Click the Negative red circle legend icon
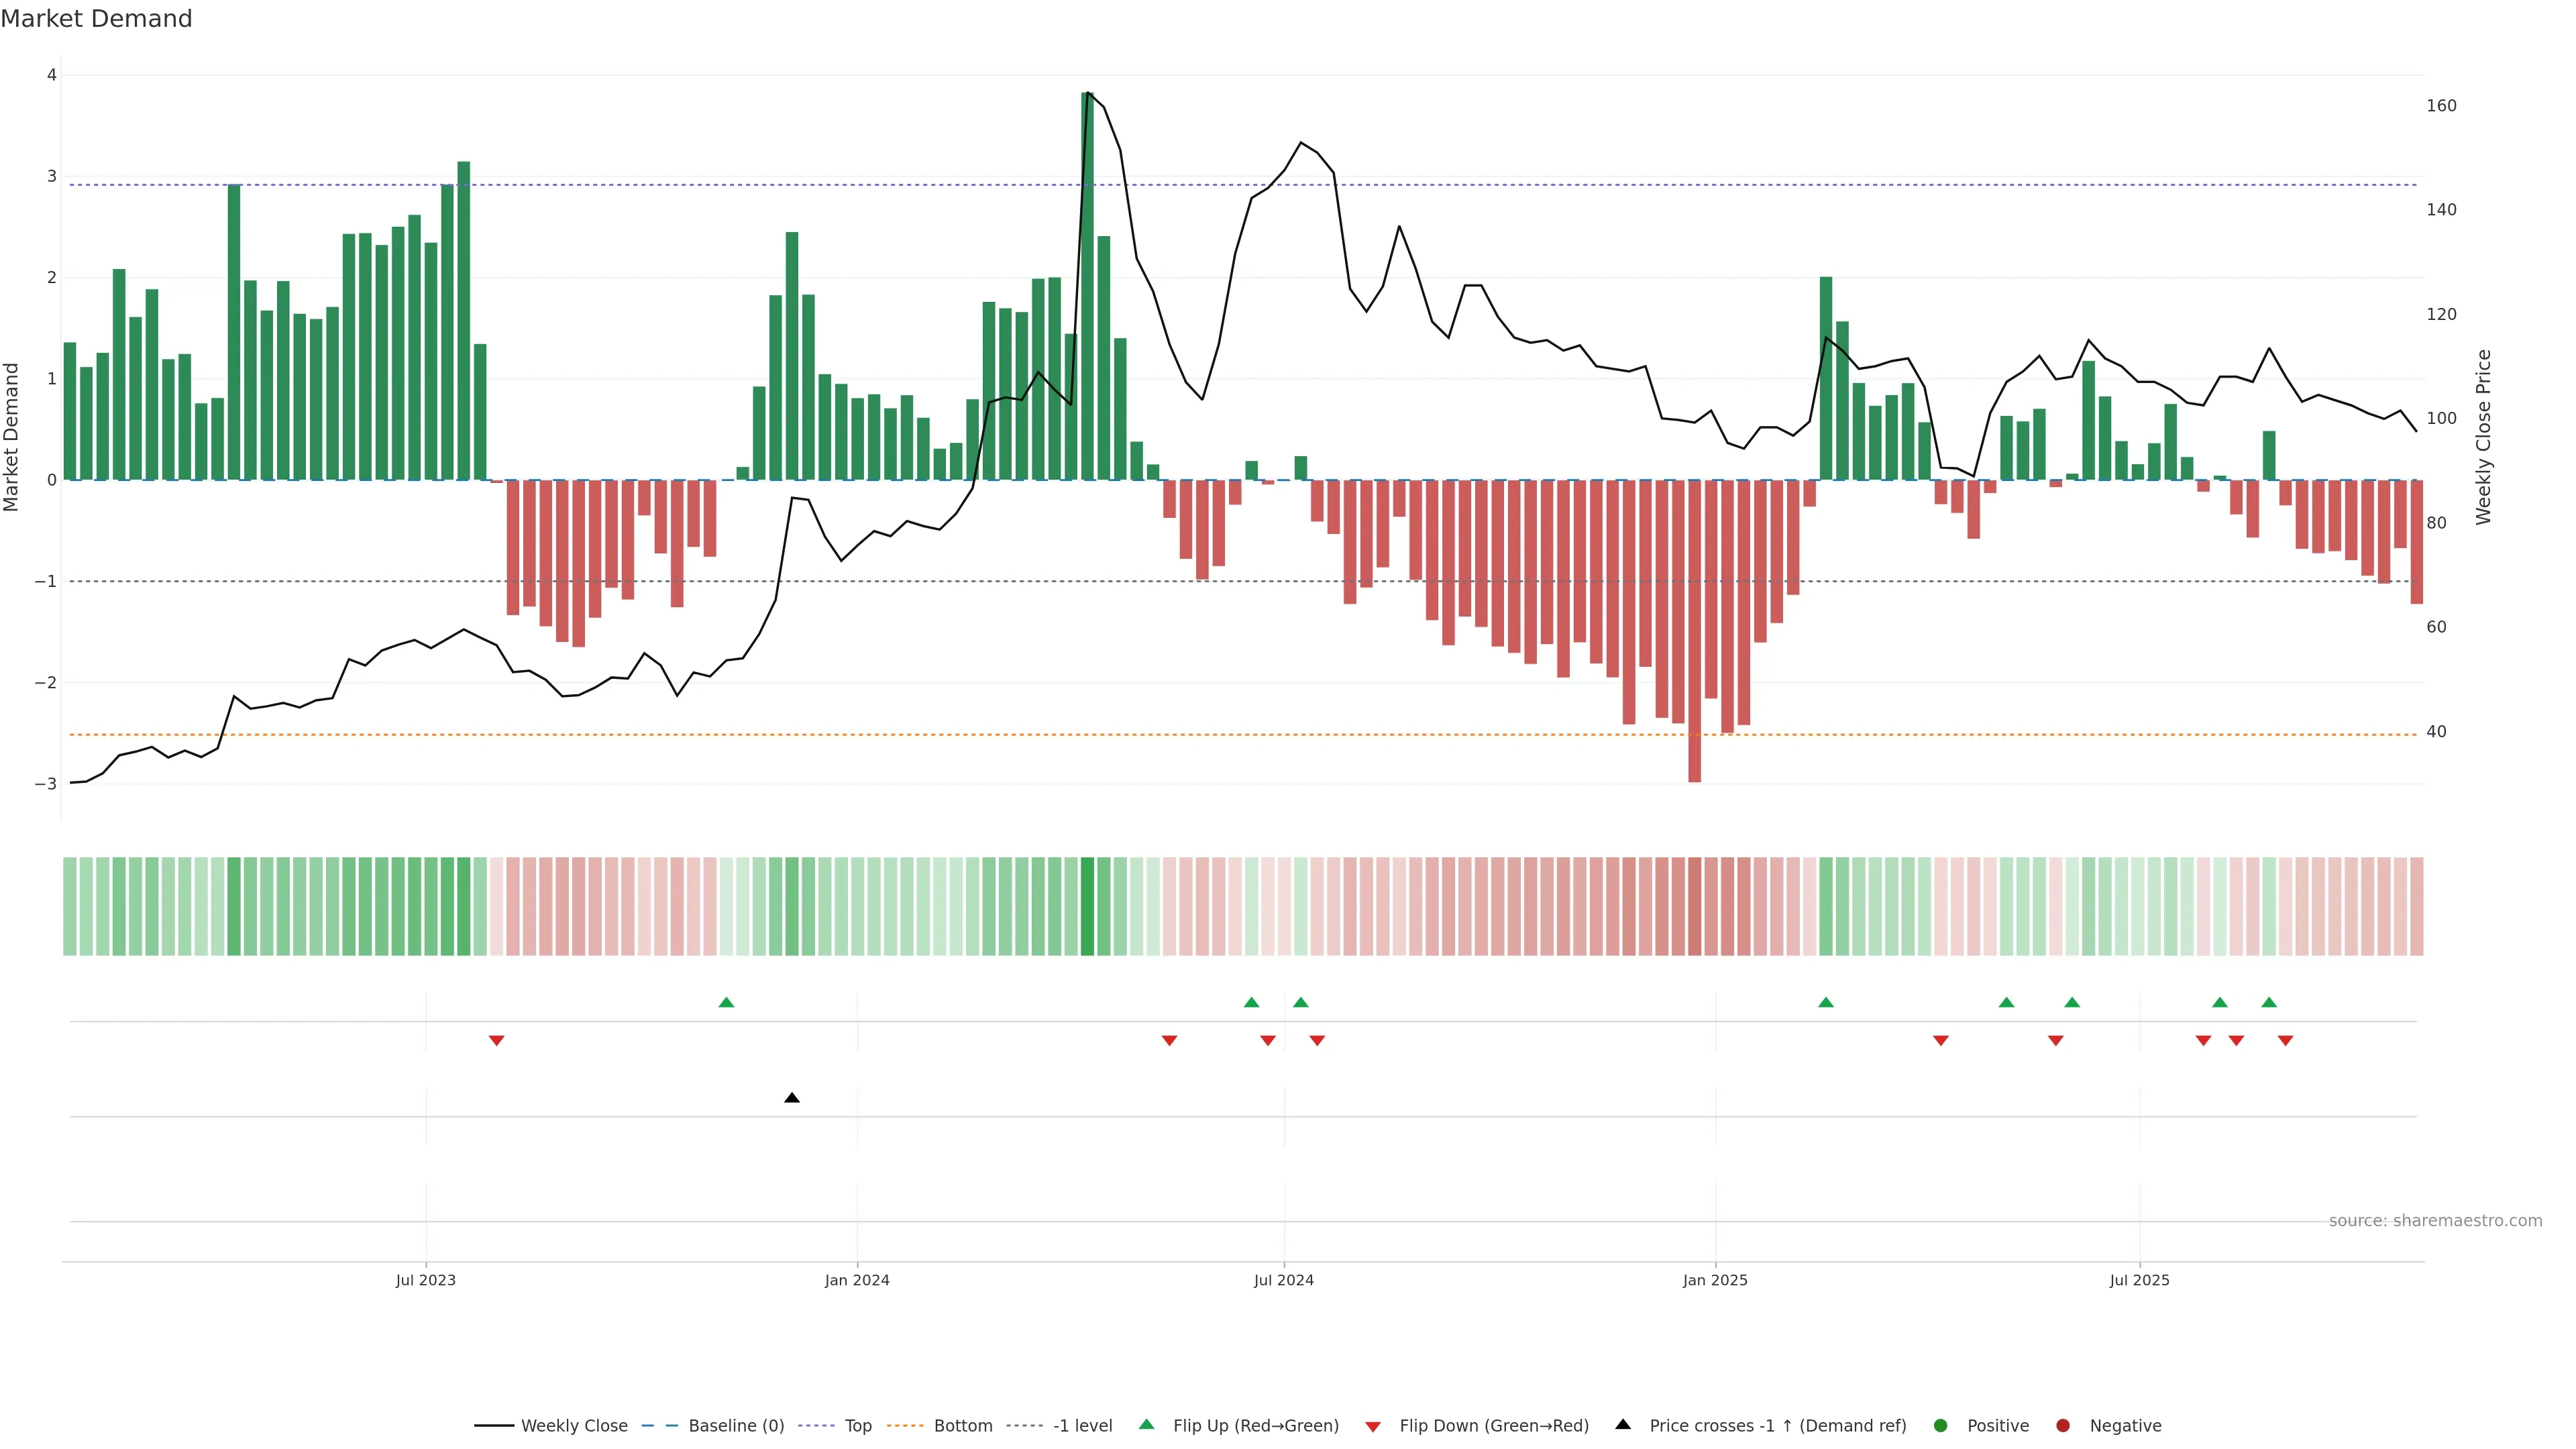Viewport: 2576px width, 1449px height. (x=2063, y=1426)
